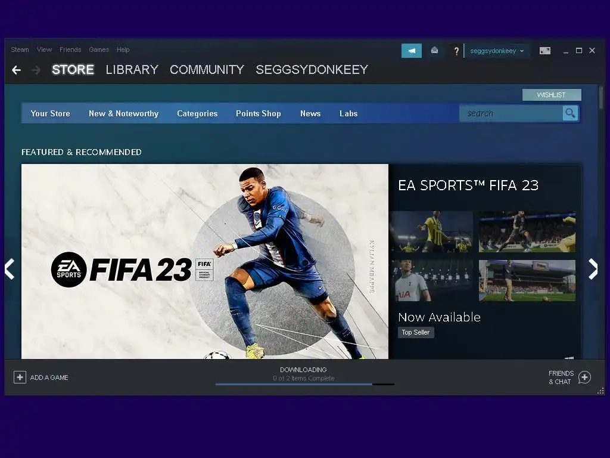Viewport: 610px width, 458px height.
Task: Open the View menu
Action: click(x=44, y=49)
